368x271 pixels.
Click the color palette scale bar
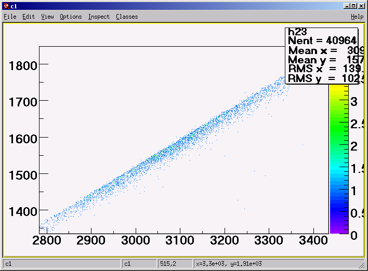(339, 159)
